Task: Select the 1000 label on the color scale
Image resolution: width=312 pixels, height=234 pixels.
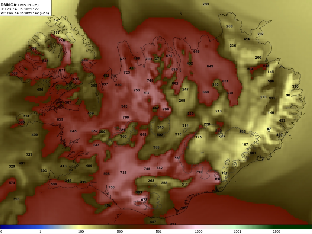Action: (x=199, y=232)
